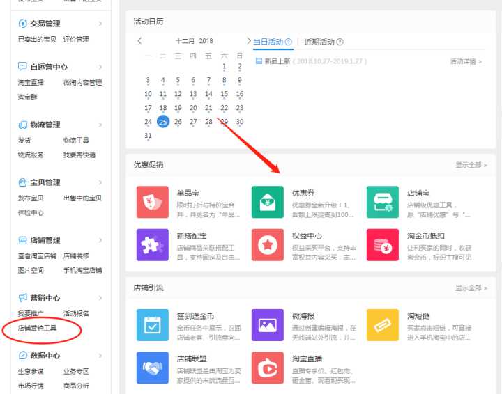Open the 签到送金币 calendar-check icon
The height and width of the screenshot is (394, 502).
(x=153, y=325)
